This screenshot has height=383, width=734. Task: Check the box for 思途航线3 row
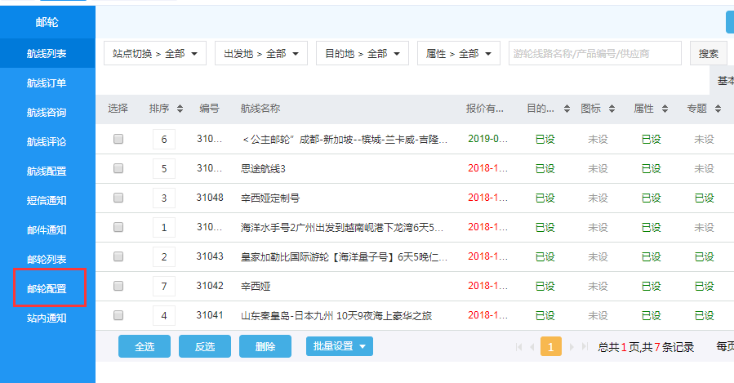(x=118, y=168)
